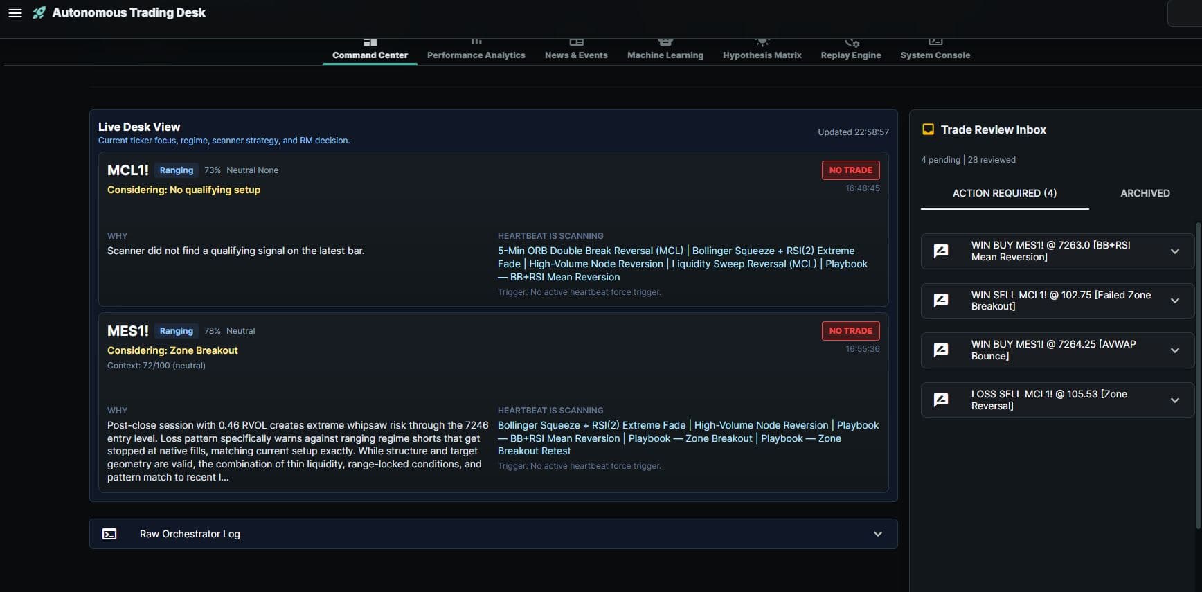Expand the Raw Orchestrator Log chevron
This screenshot has width=1202, height=592.
point(878,534)
